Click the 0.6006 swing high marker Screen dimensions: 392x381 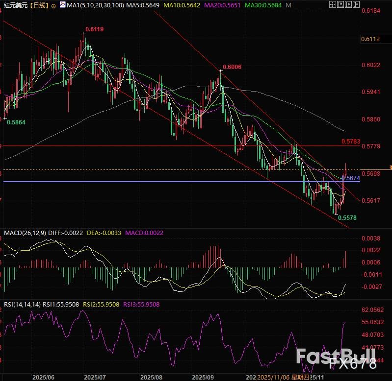pos(232,67)
